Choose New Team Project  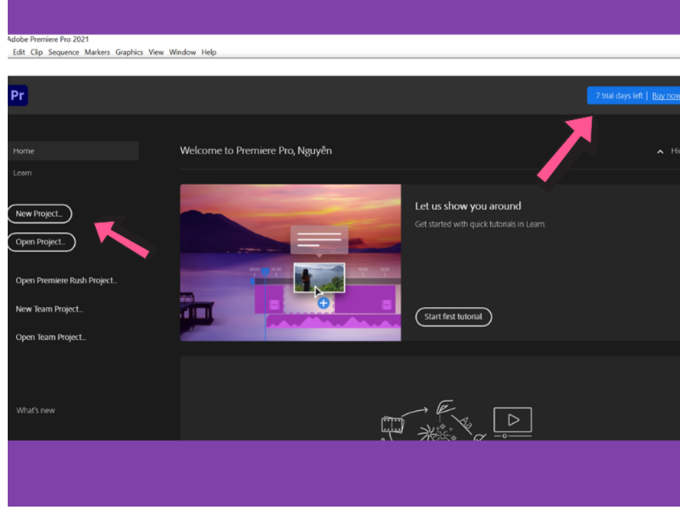49,309
